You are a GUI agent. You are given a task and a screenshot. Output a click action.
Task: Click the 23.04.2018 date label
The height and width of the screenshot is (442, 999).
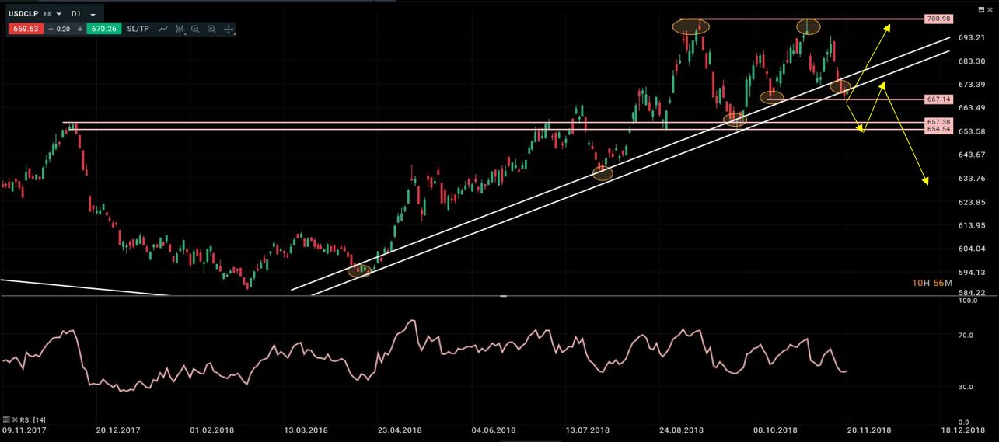click(400, 430)
